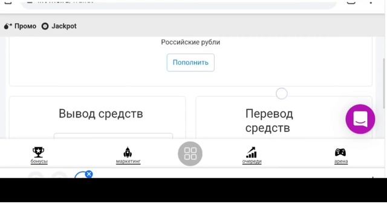Click the Перевод средств heading

pyautogui.click(x=269, y=121)
